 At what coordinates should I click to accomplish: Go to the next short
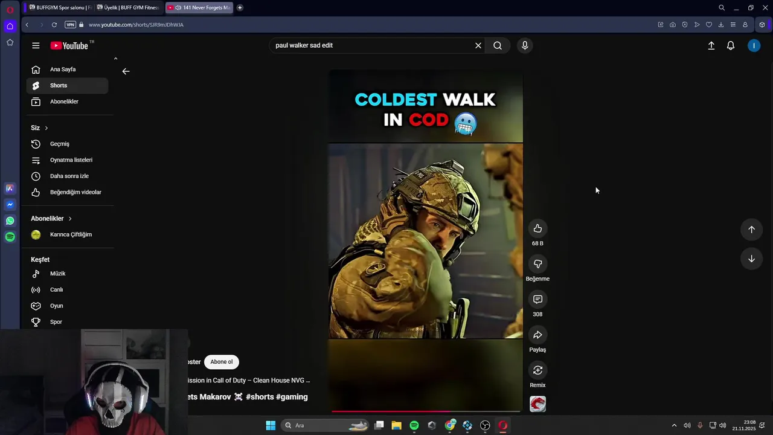(751, 259)
